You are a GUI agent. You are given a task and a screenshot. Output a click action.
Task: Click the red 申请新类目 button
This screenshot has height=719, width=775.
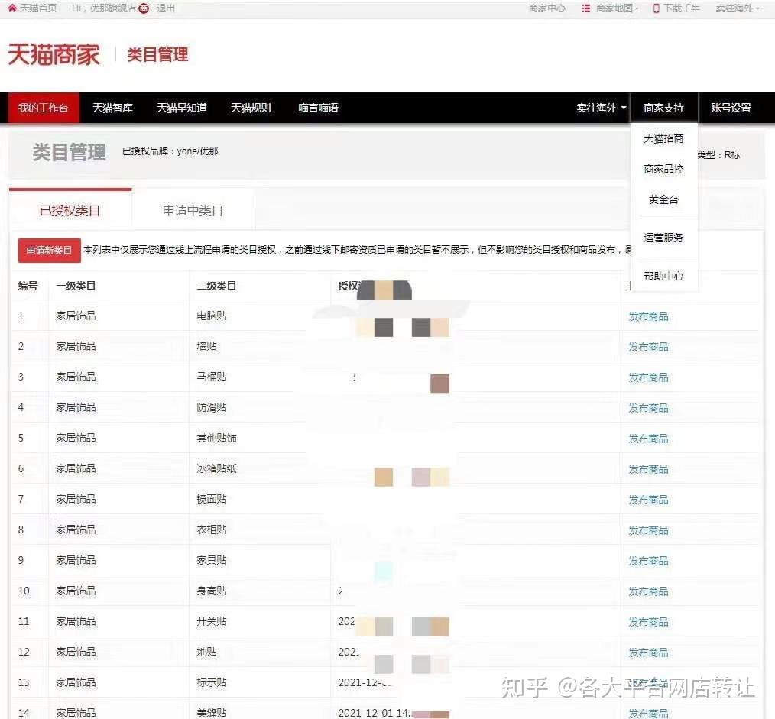click(x=49, y=250)
